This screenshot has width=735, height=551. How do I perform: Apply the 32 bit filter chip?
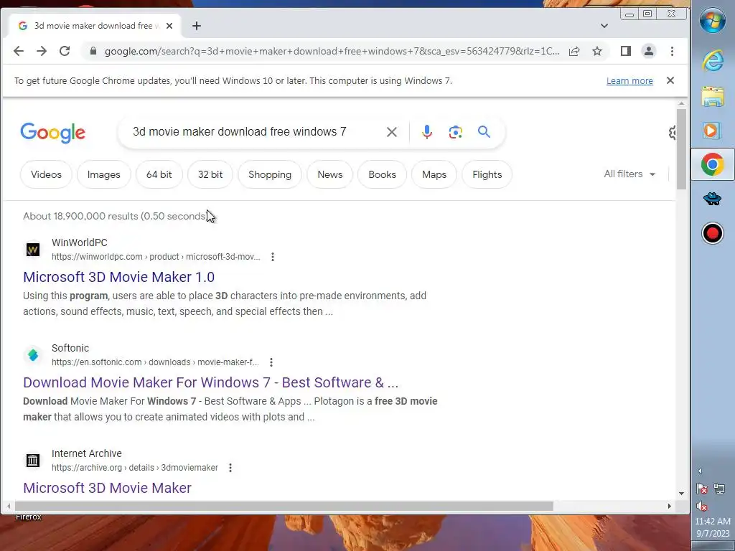(210, 174)
